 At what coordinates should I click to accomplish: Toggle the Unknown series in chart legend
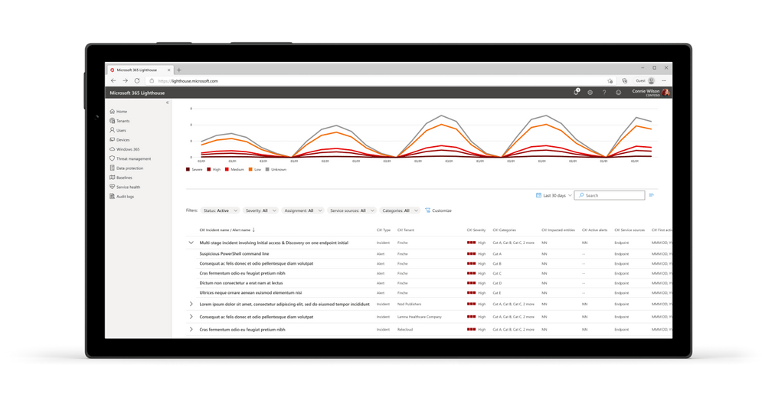(276, 170)
